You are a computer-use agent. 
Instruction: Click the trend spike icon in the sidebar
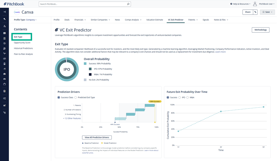[x=4, y=69]
